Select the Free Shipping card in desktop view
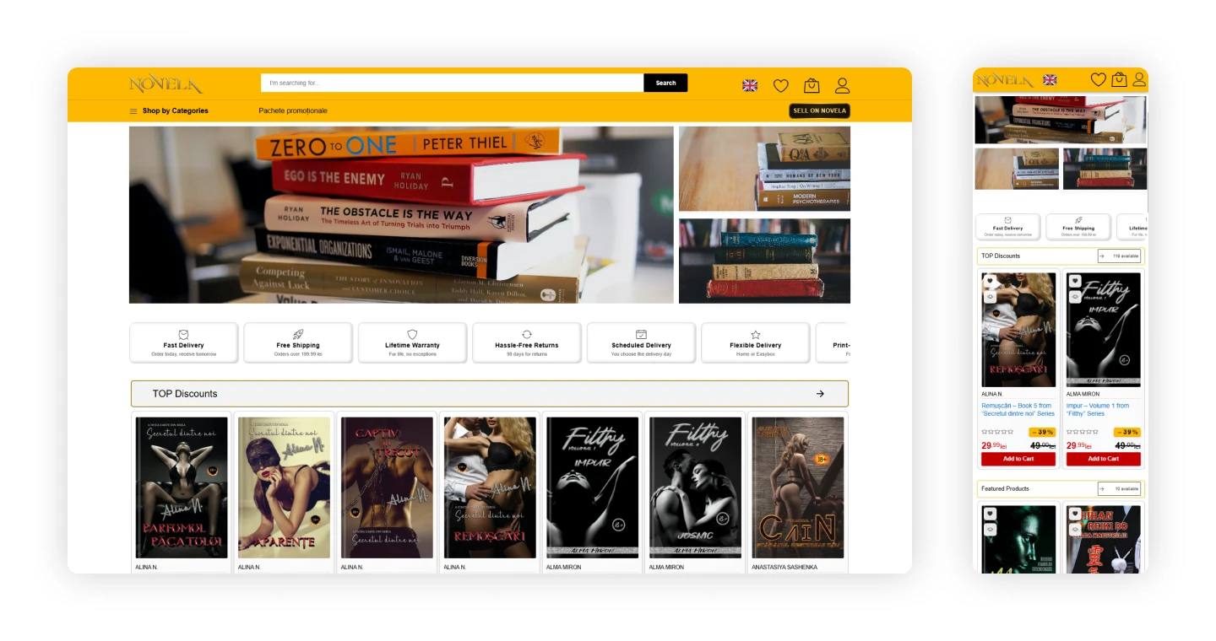The width and height of the screenshot is (1216, 641). (x=298, y=342)
